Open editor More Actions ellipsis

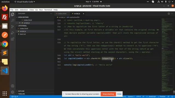point(172,14)
